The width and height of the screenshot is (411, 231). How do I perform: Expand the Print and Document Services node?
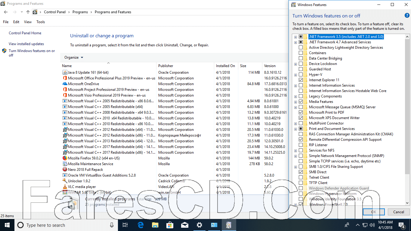tap(295, 129)
